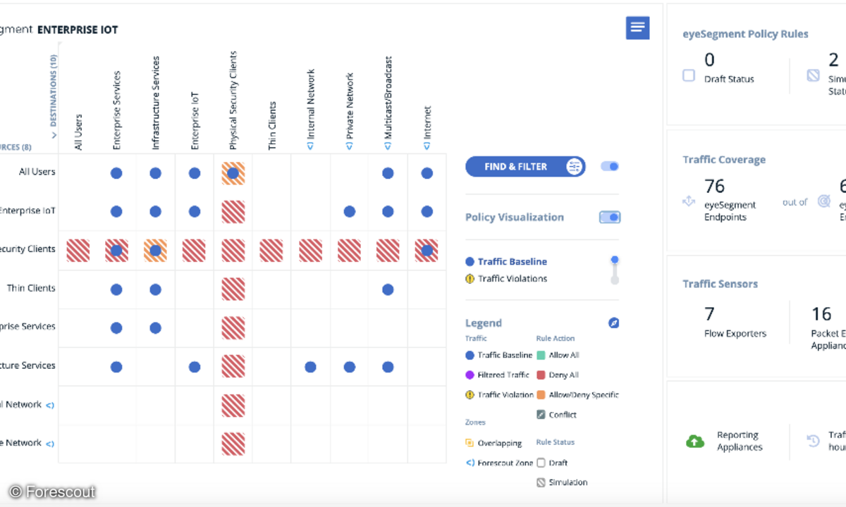Viewport: 846px width, 507px height.
Task: Click Enterprise IoT to Private Network traffic dot
Action: 349,211
